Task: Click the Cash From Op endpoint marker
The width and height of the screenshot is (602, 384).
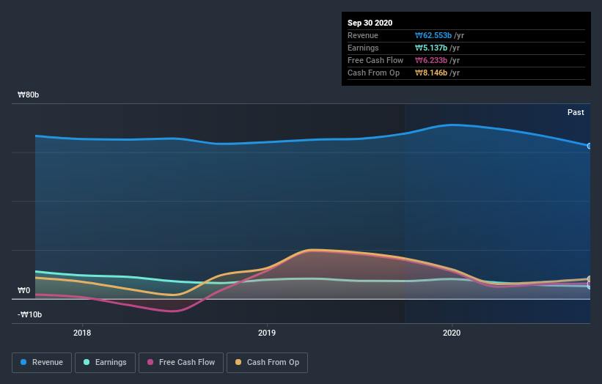Action: coord(590,279)
